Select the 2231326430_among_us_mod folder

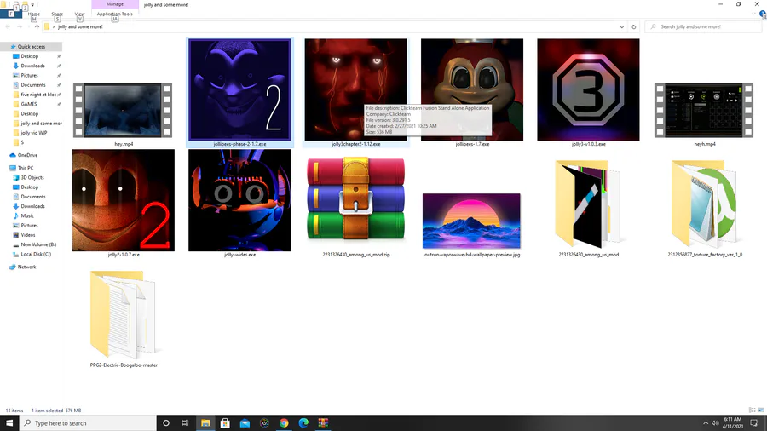click(x=588, y=204)
